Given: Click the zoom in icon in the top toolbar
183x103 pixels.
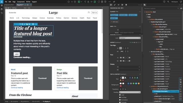Looking at the screenshot, I should [75, 2].
